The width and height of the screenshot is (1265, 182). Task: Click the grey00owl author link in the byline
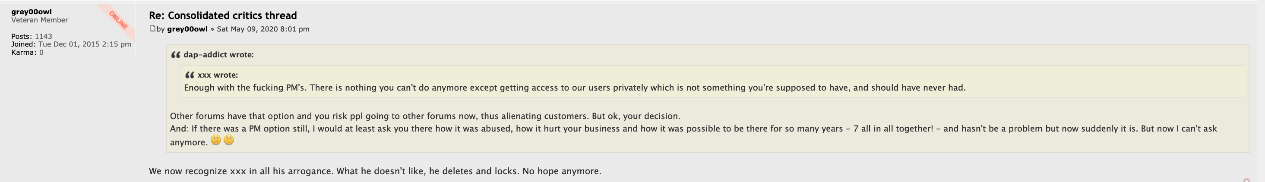tap(187, 29)
